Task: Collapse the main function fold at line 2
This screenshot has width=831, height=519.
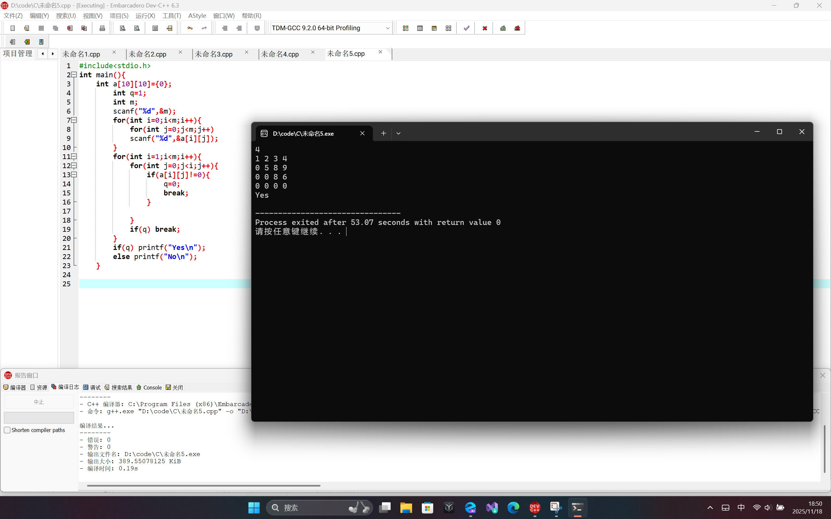Action: click(x=74, y=74)
